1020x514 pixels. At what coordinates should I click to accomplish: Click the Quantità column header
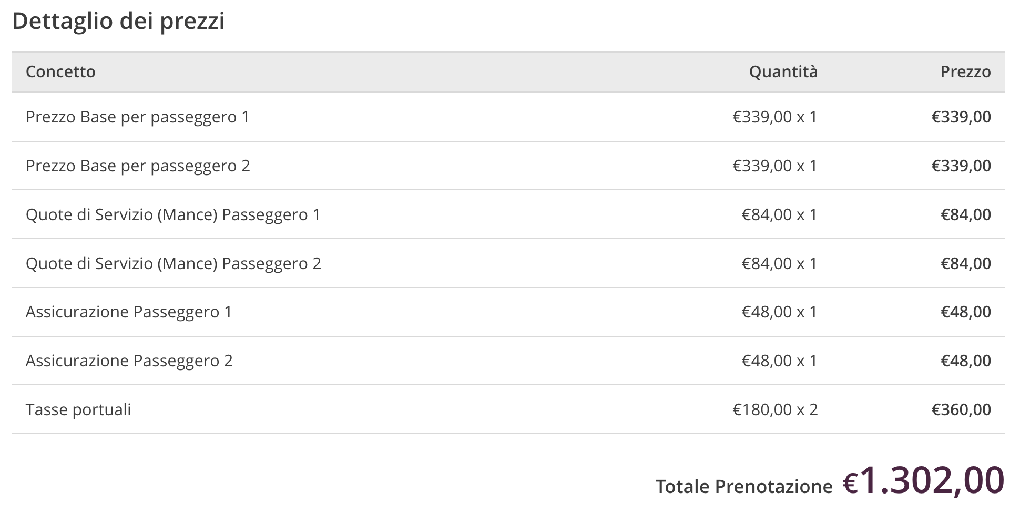783,71
